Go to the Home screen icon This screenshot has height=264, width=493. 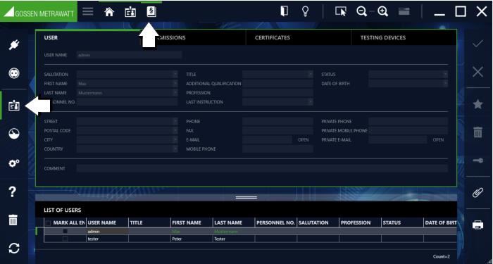point(109,12)
